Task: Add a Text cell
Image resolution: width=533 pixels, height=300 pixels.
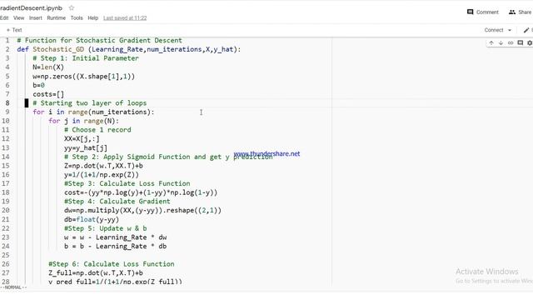Action: [14, 30]
